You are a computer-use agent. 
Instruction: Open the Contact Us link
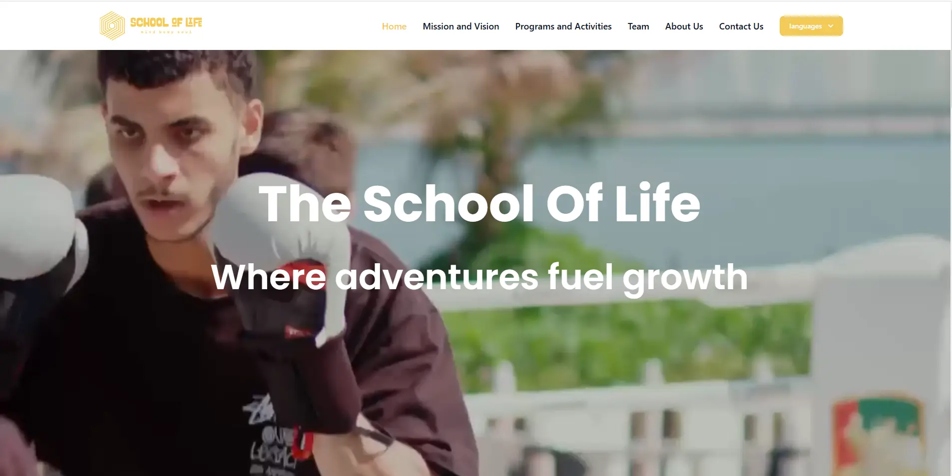pos(741,26)
